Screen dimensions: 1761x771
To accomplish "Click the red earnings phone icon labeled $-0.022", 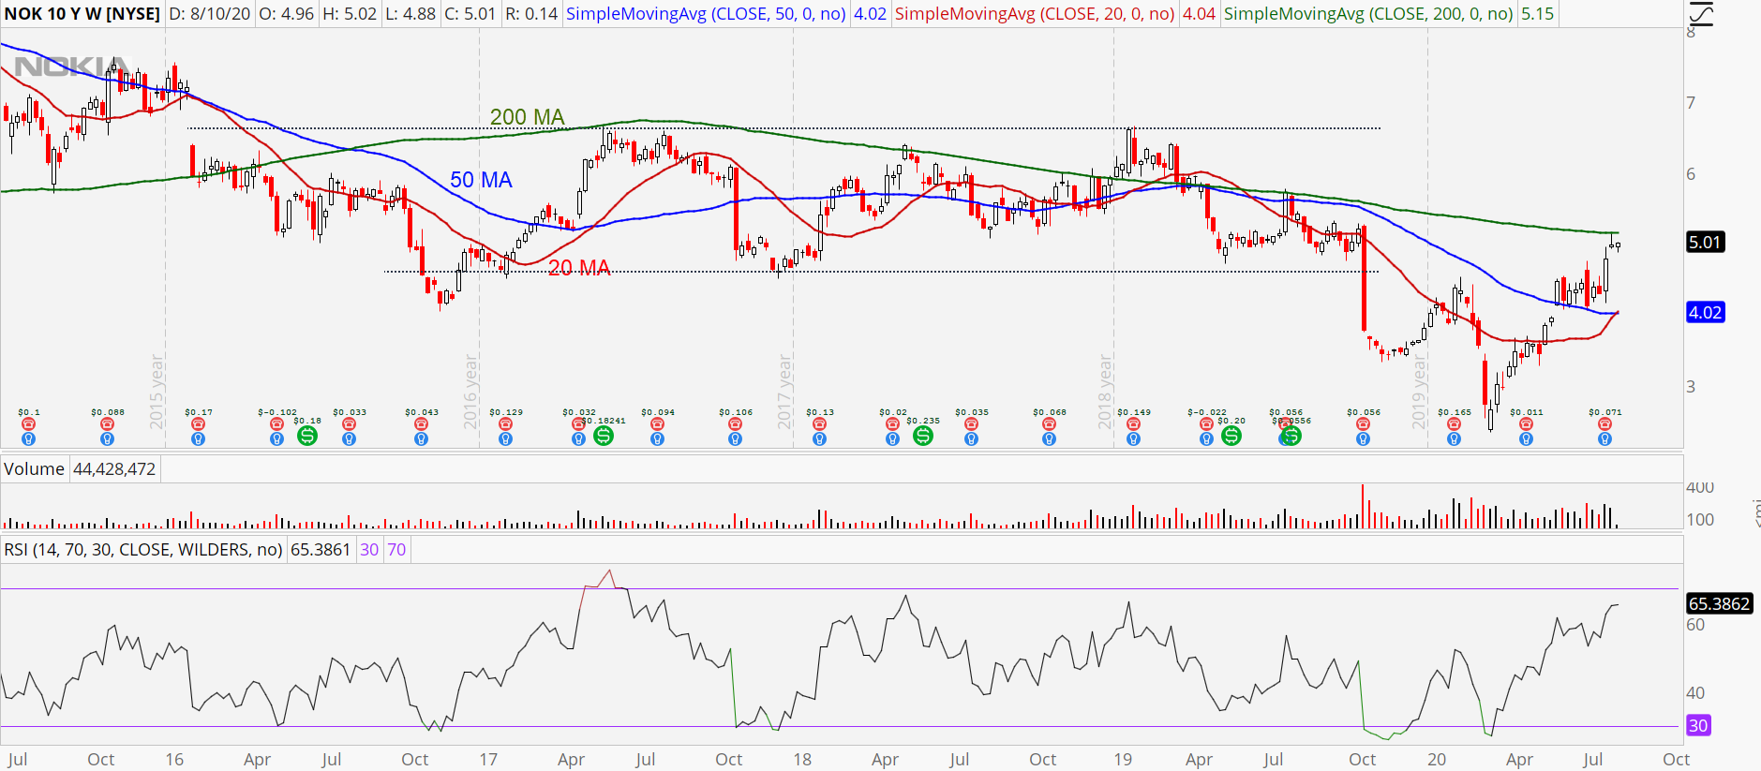I will coord(1206,424).
